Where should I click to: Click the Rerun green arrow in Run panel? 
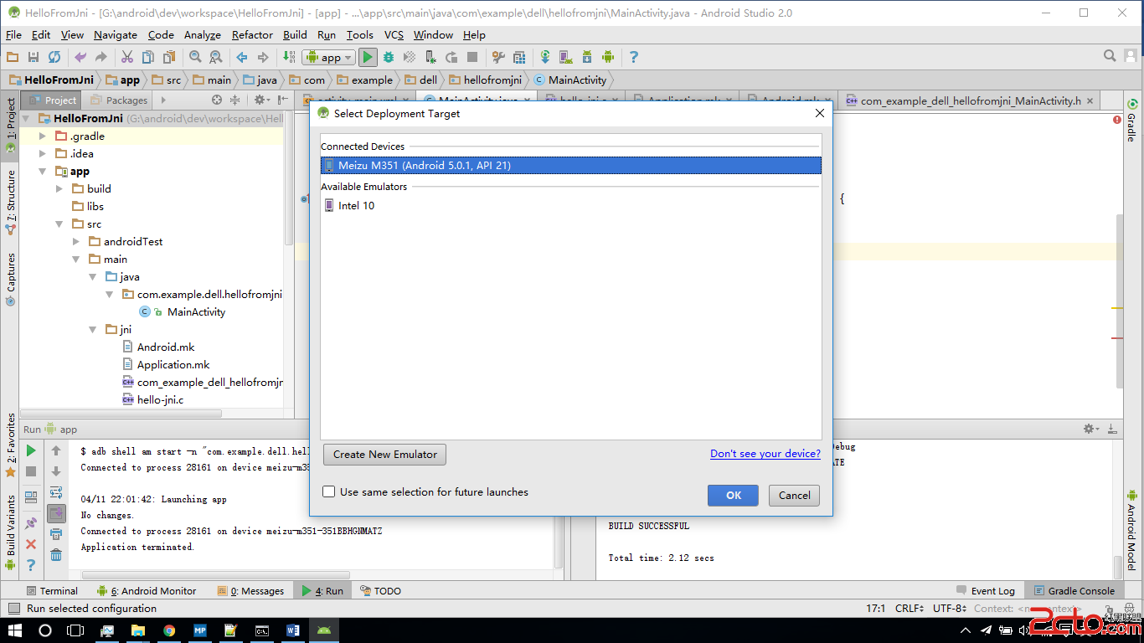click(31, 450)
